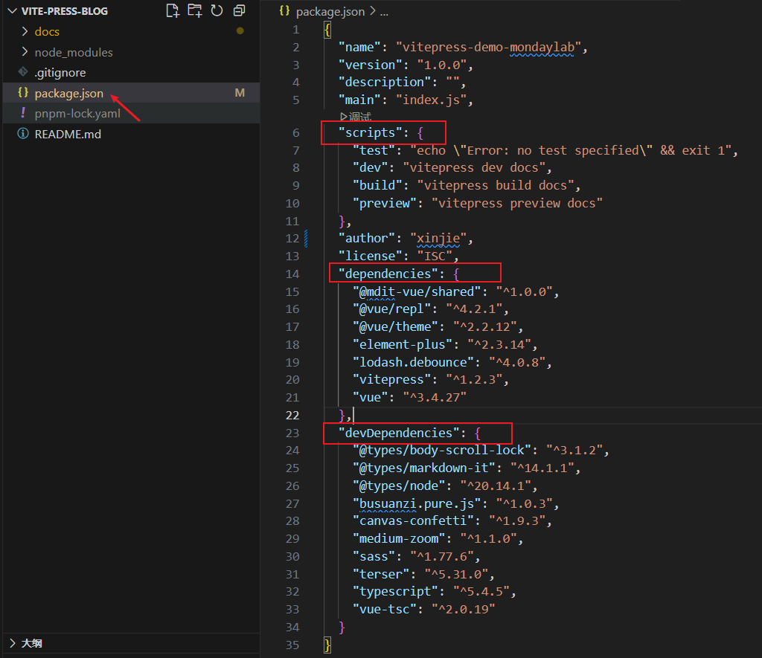Open package.json in the file tree

tap(68, 94)
